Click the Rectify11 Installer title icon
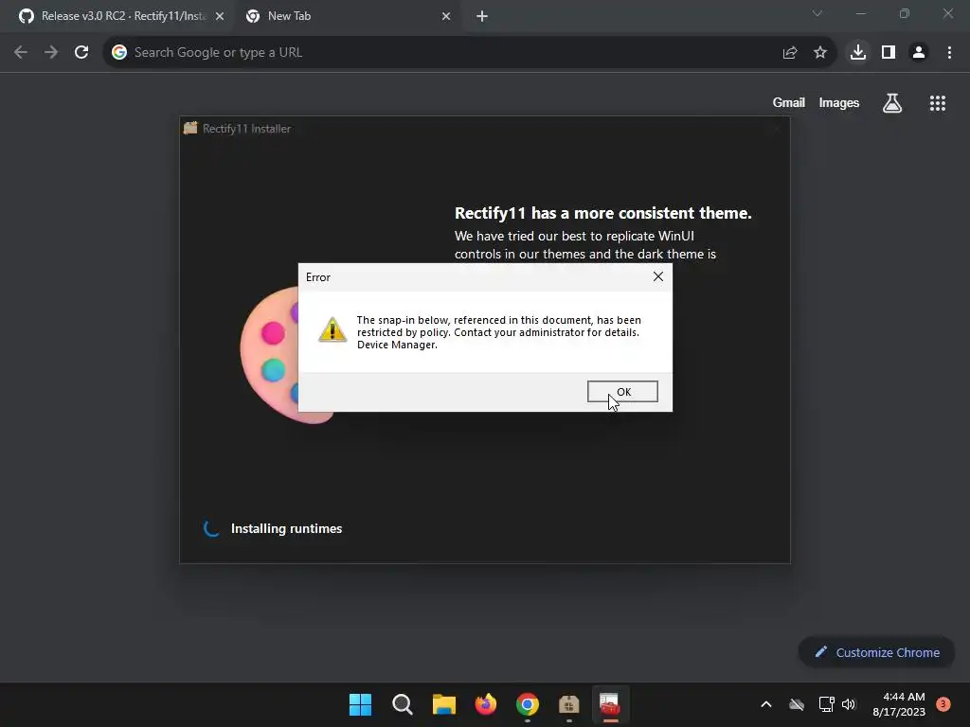 click(190, 128)
